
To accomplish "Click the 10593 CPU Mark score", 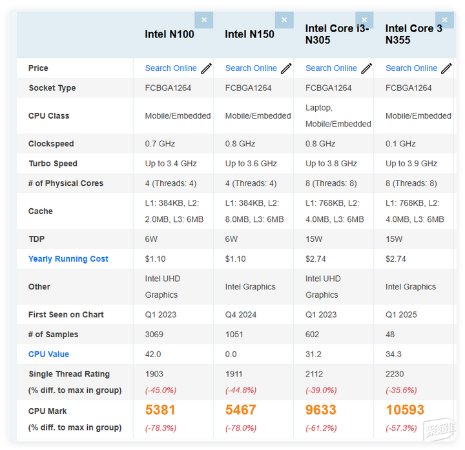I will (x=405, y=410).
